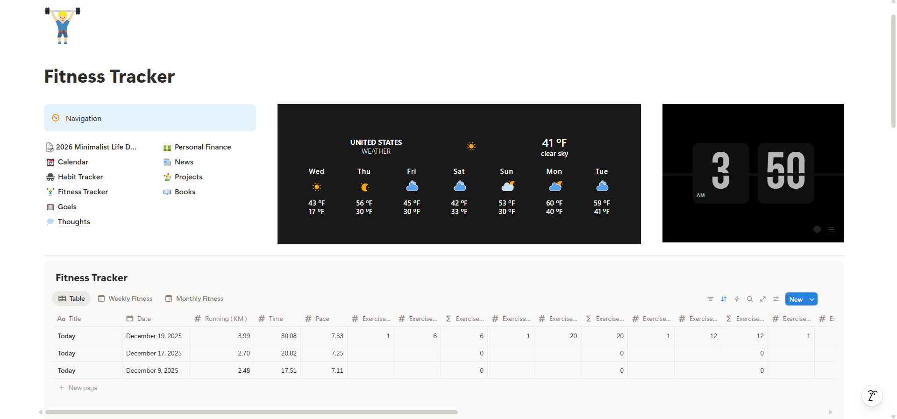Open the New button dropdown arrow
The image size is (897, 419).
tap(812, 299)
